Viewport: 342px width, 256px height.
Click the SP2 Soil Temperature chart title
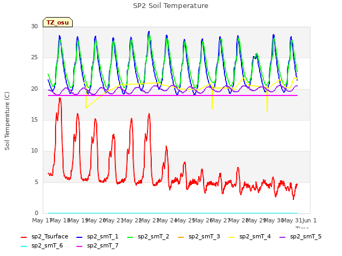tap(170, 6)
